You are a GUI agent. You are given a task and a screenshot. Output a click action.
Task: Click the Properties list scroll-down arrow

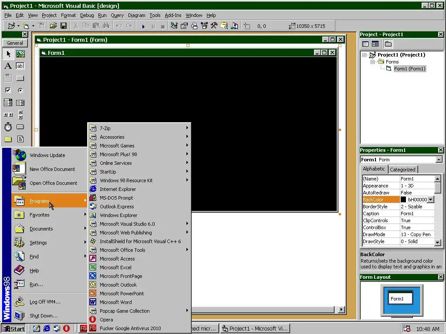click(438, 242)
